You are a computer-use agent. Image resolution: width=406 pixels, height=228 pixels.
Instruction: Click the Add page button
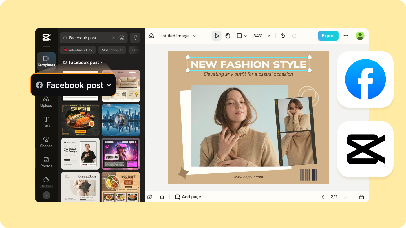[188, 197]
